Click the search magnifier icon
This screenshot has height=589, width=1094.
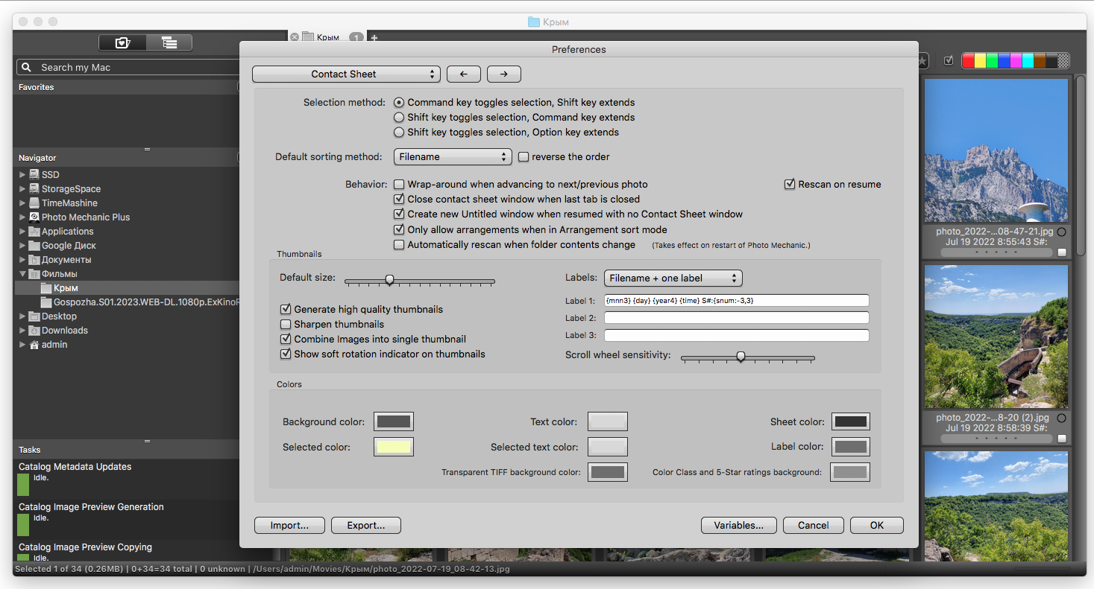point(27,68)
